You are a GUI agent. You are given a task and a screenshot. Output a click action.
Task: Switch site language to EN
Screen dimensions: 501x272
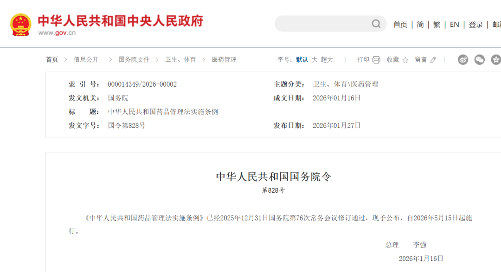[455, 25]
